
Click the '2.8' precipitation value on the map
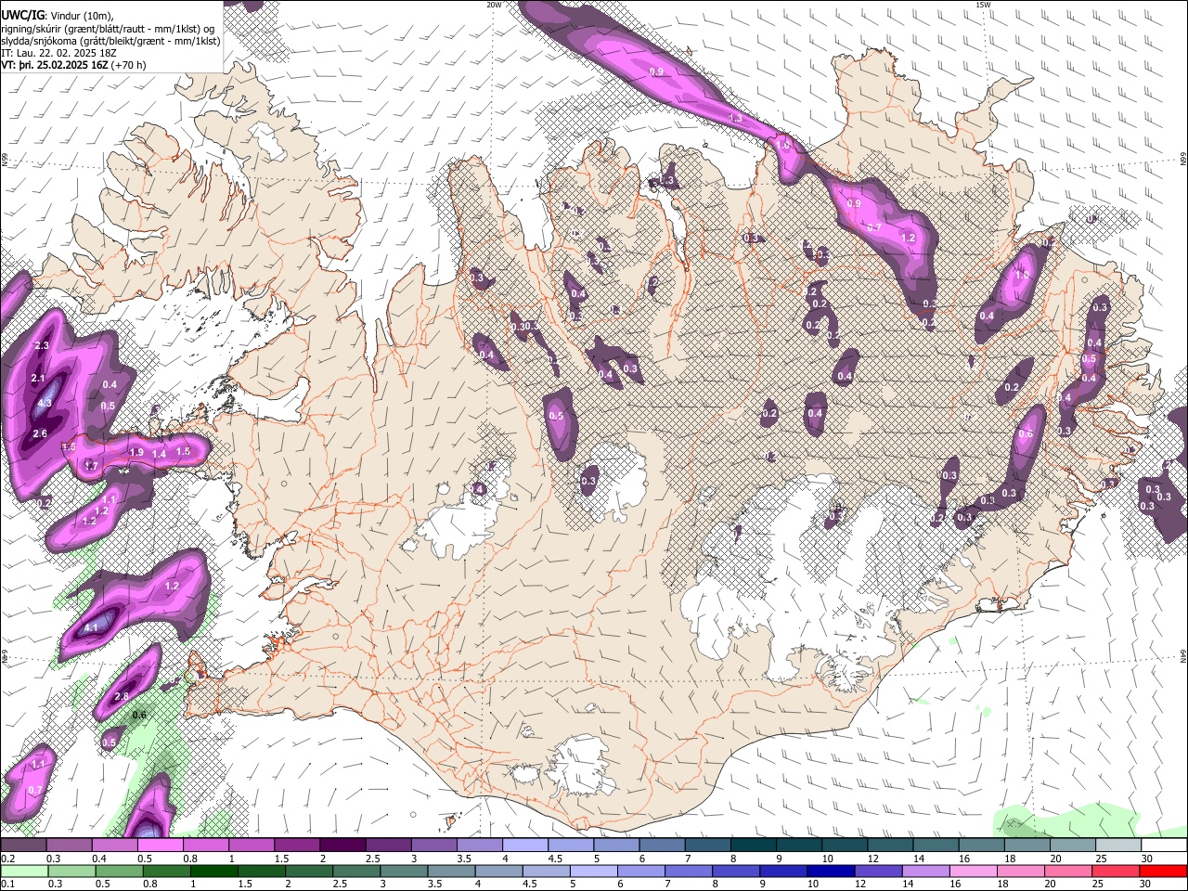[122, 697]
